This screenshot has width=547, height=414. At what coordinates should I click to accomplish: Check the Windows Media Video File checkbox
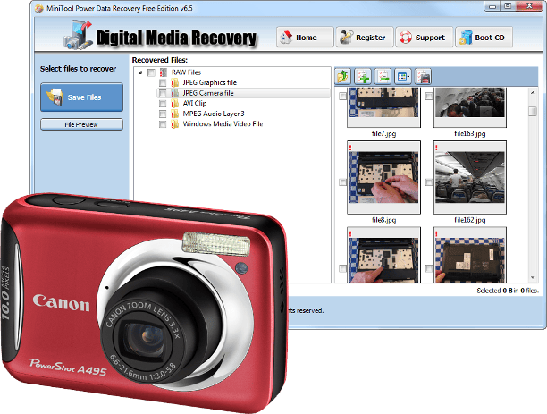163,124
